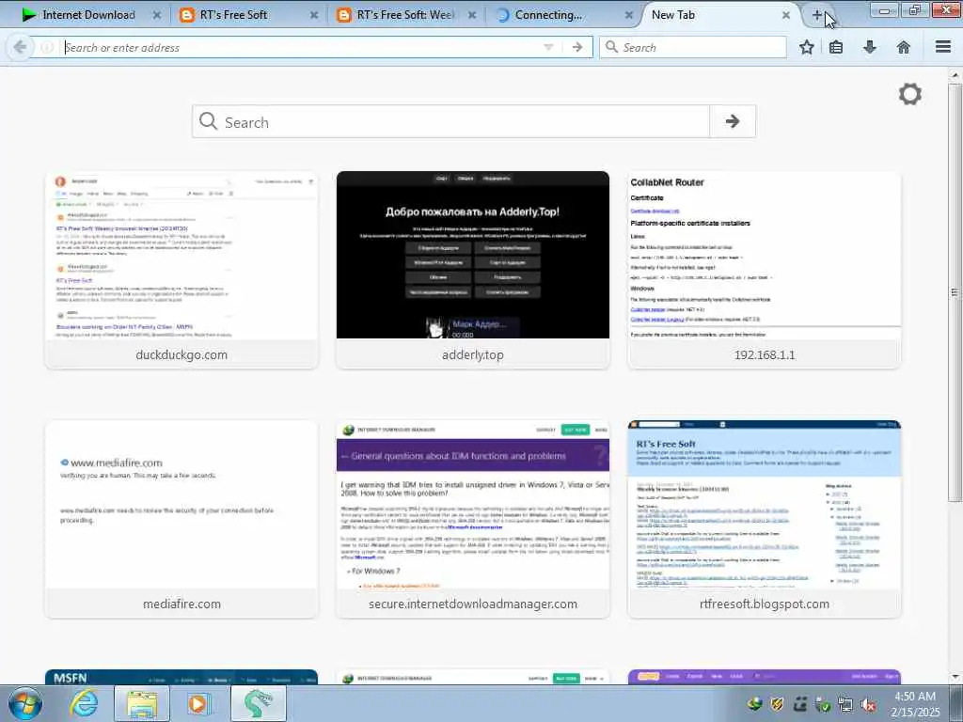Open the Downloads arrow icon
The width and height of the screenshot is (963, 722).
pos(870,47)
